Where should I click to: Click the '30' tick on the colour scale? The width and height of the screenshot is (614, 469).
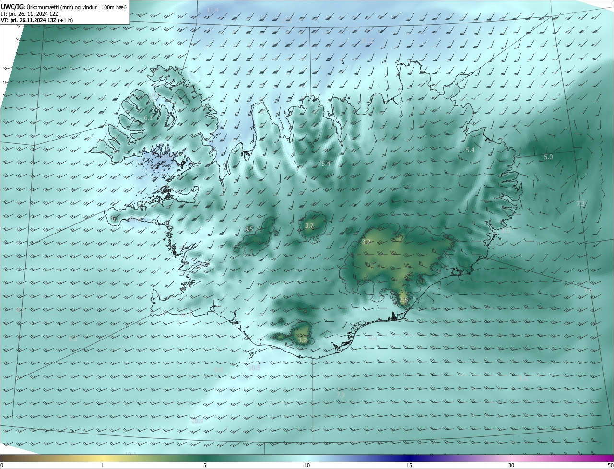click(x=511, y=465)
